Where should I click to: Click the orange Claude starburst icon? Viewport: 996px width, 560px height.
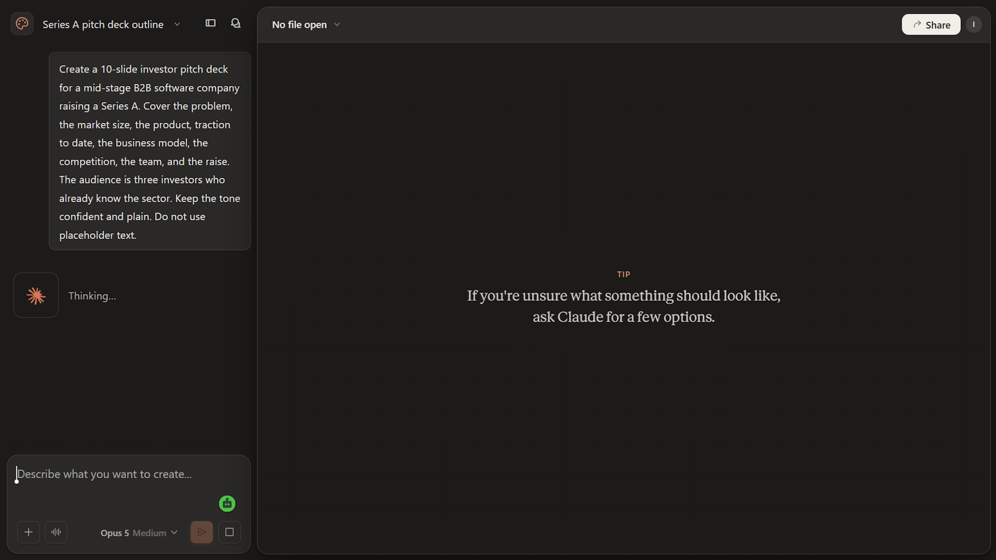(x=36, y=296)
